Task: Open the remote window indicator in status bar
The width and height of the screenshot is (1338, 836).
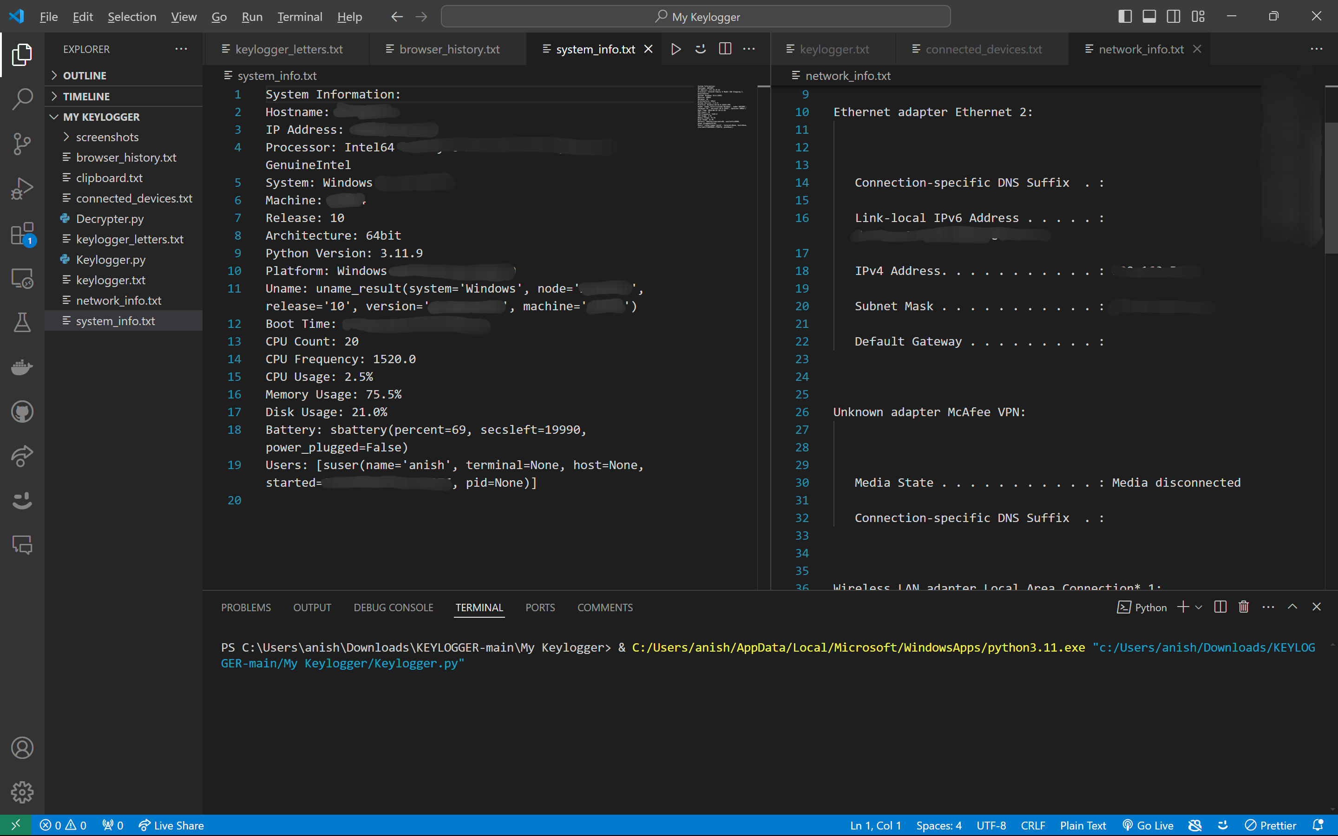Action: (x=15, y=825)
